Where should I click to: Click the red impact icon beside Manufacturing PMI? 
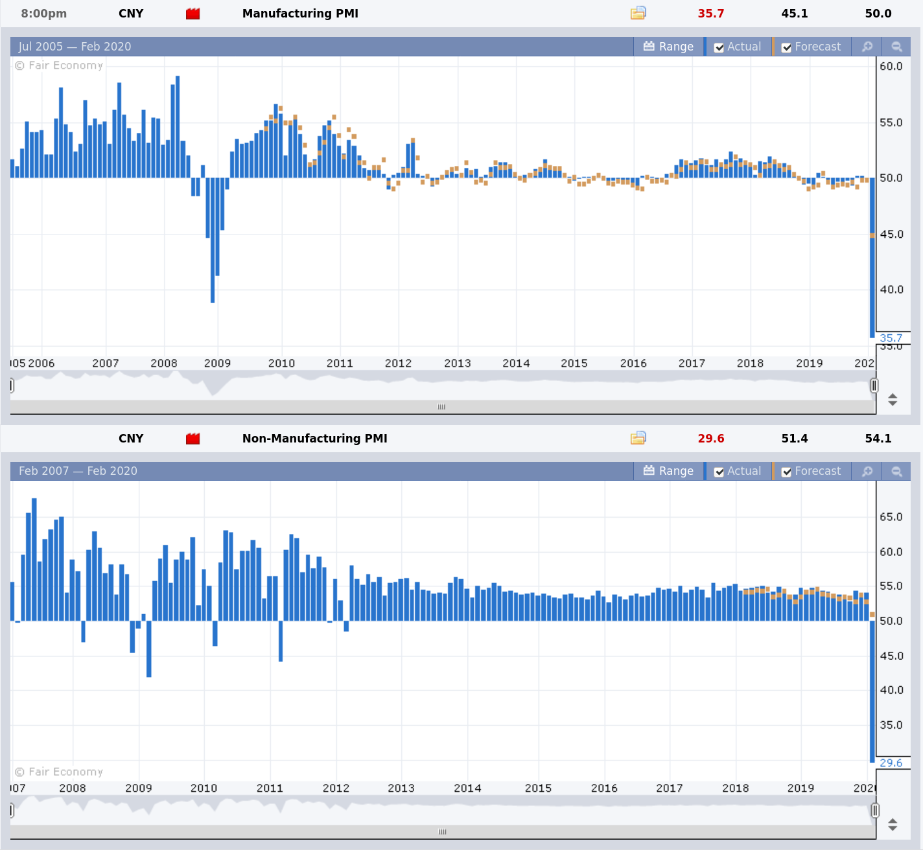193,14
